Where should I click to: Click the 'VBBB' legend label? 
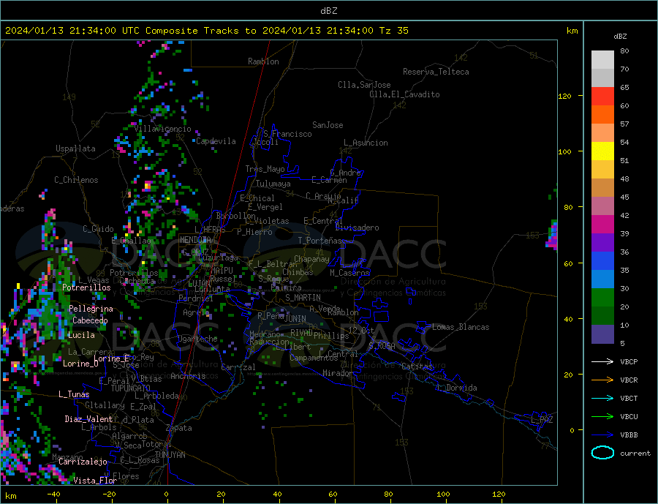click(629, 435)
